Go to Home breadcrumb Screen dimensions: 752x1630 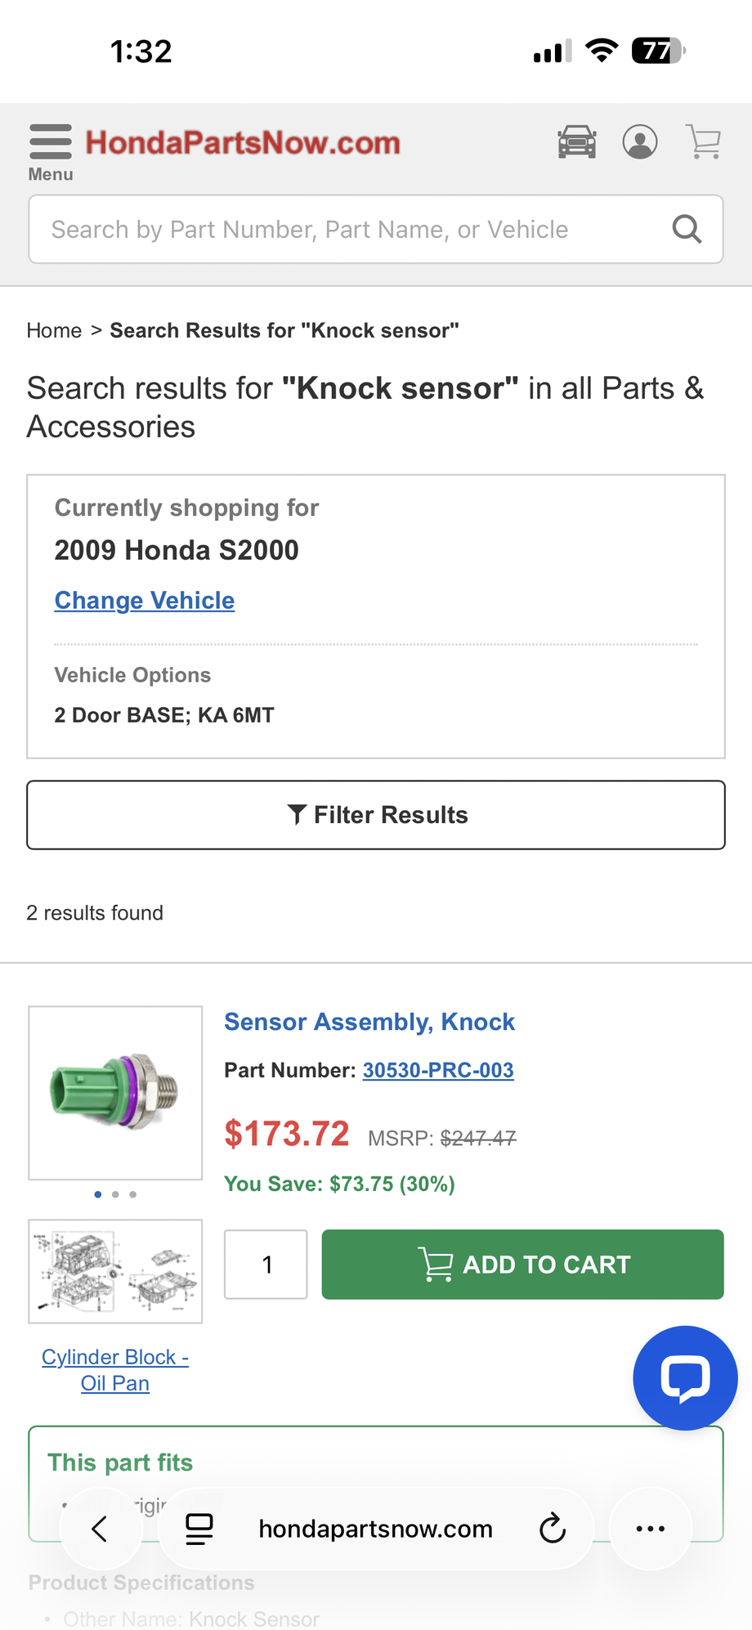[54, 330]
